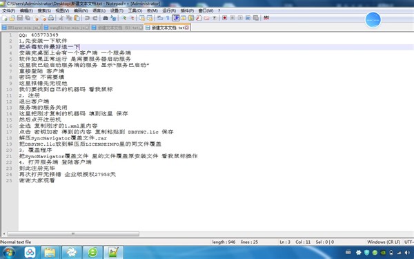Image resolution: width=414 pixels, height=259 pixels.
Task: Open the 插件(P) menu
Action: (x=187, y=10)
